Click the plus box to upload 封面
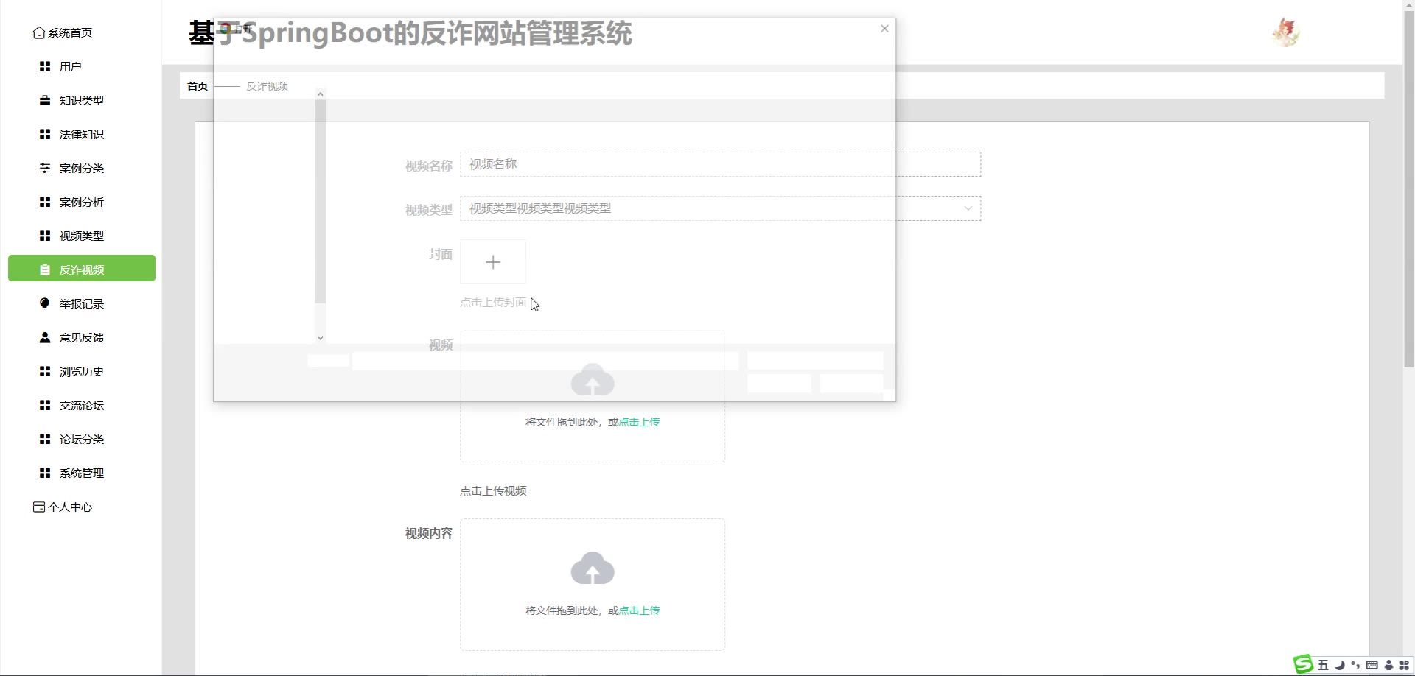The height and width of the screenshot is (676, 1415). (493, 261)
